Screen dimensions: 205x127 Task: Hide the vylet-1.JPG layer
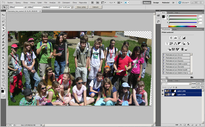click(x=163, y=91)
